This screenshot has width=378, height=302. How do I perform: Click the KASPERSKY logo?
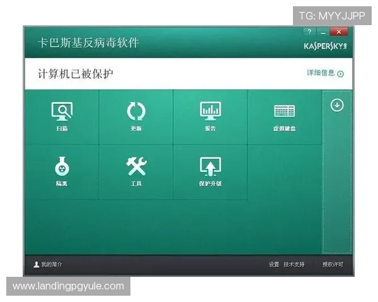coord(325,46)
